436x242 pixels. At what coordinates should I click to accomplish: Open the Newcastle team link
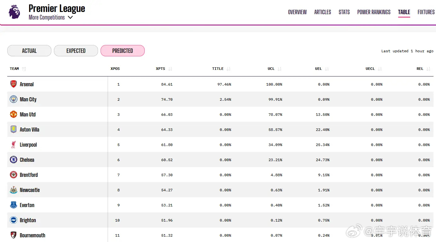30,190
